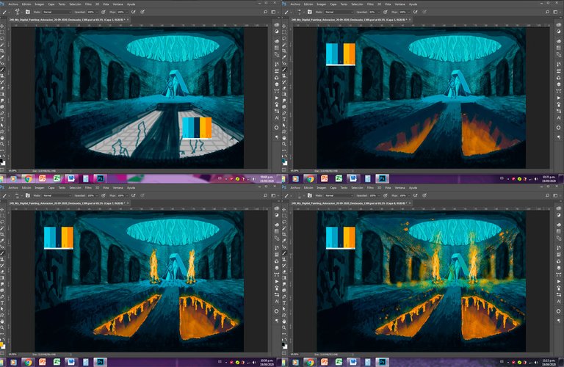Image resolution: width=564 pixels, height=367 pixels.
Task: Toggle airbrush mode in top-left Photoshop window
Action: click(x=134, y=12)
